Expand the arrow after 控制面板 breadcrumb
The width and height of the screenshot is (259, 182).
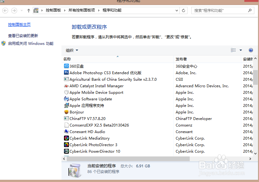[65, 10]
